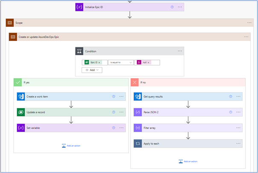This screenshot has height=173, width=258.
Task: Open Filter array more options
Action: click(238, 128)
